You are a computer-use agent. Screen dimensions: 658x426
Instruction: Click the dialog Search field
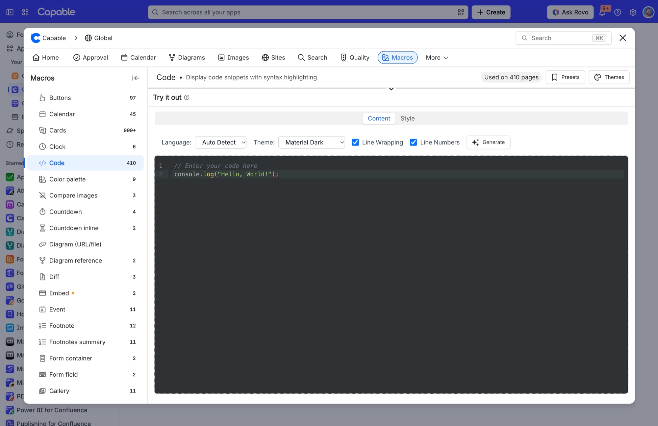(563, 38)
